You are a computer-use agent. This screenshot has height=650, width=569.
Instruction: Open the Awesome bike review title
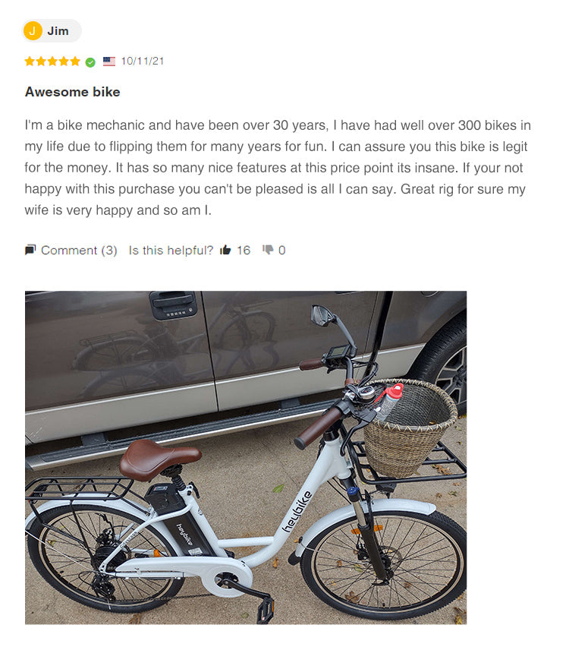click(73, 92)
